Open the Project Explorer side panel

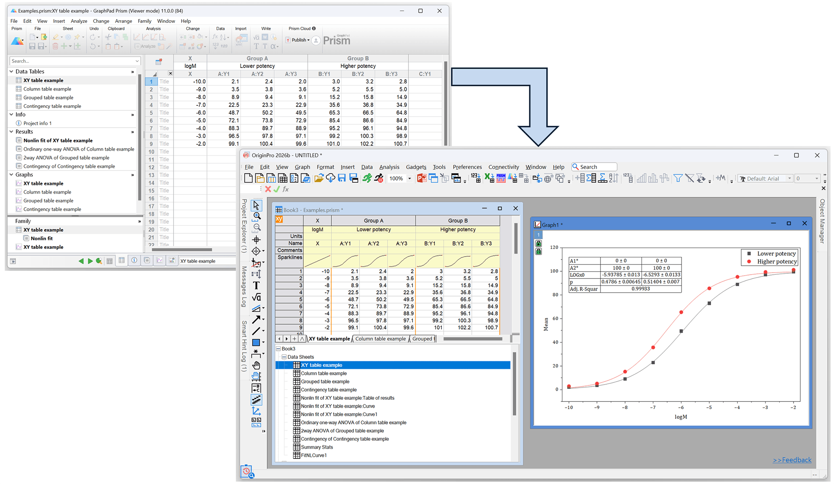click(x=244, y=226)
